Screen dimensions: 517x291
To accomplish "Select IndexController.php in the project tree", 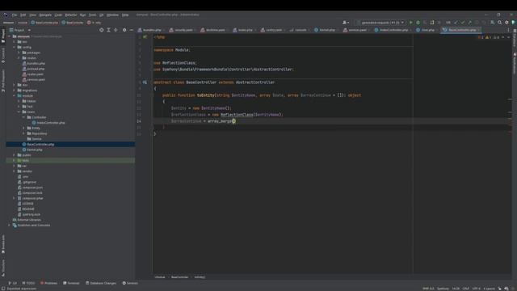I will (51, 123).
